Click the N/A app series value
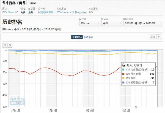The width and height of the screenshot is (165, 113). click(91, 12)
